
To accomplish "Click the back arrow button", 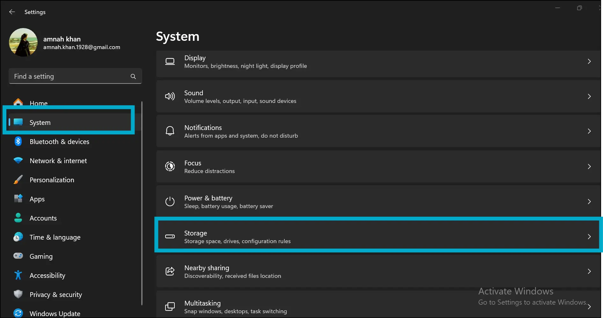I will coord(12,12).
